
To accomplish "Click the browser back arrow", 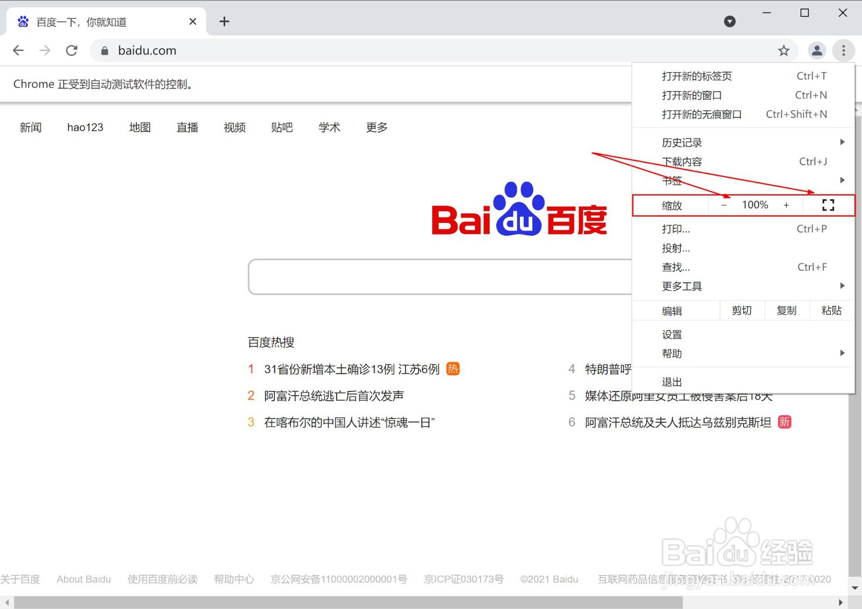I will [x=18, y=51].
